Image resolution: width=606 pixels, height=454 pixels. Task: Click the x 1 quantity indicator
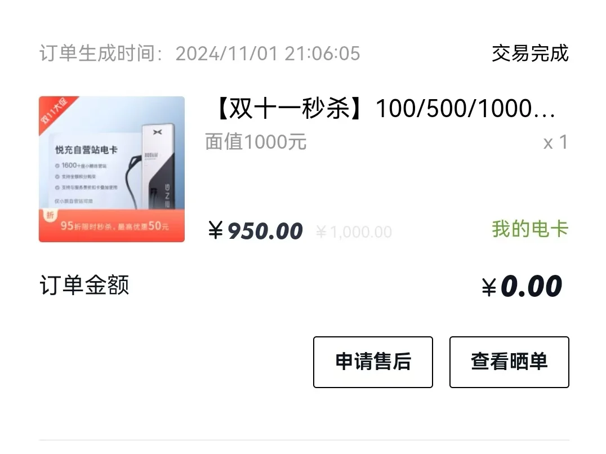[x=555, y=142]
